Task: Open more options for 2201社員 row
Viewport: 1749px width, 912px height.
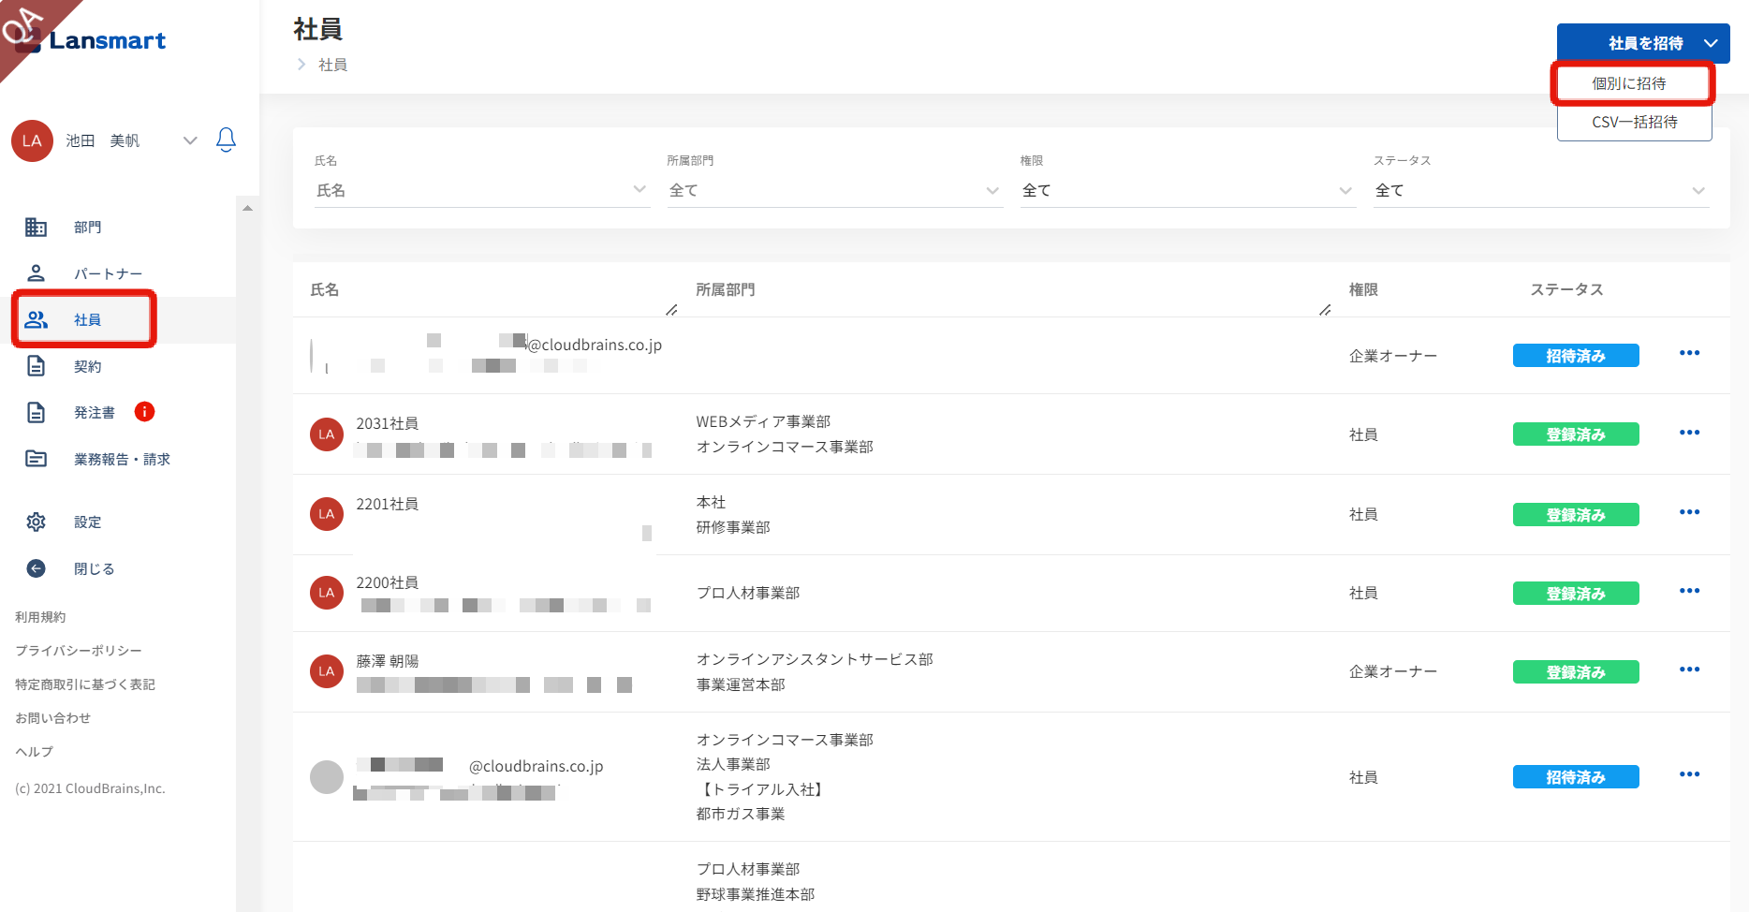Action: [1689, 512]
